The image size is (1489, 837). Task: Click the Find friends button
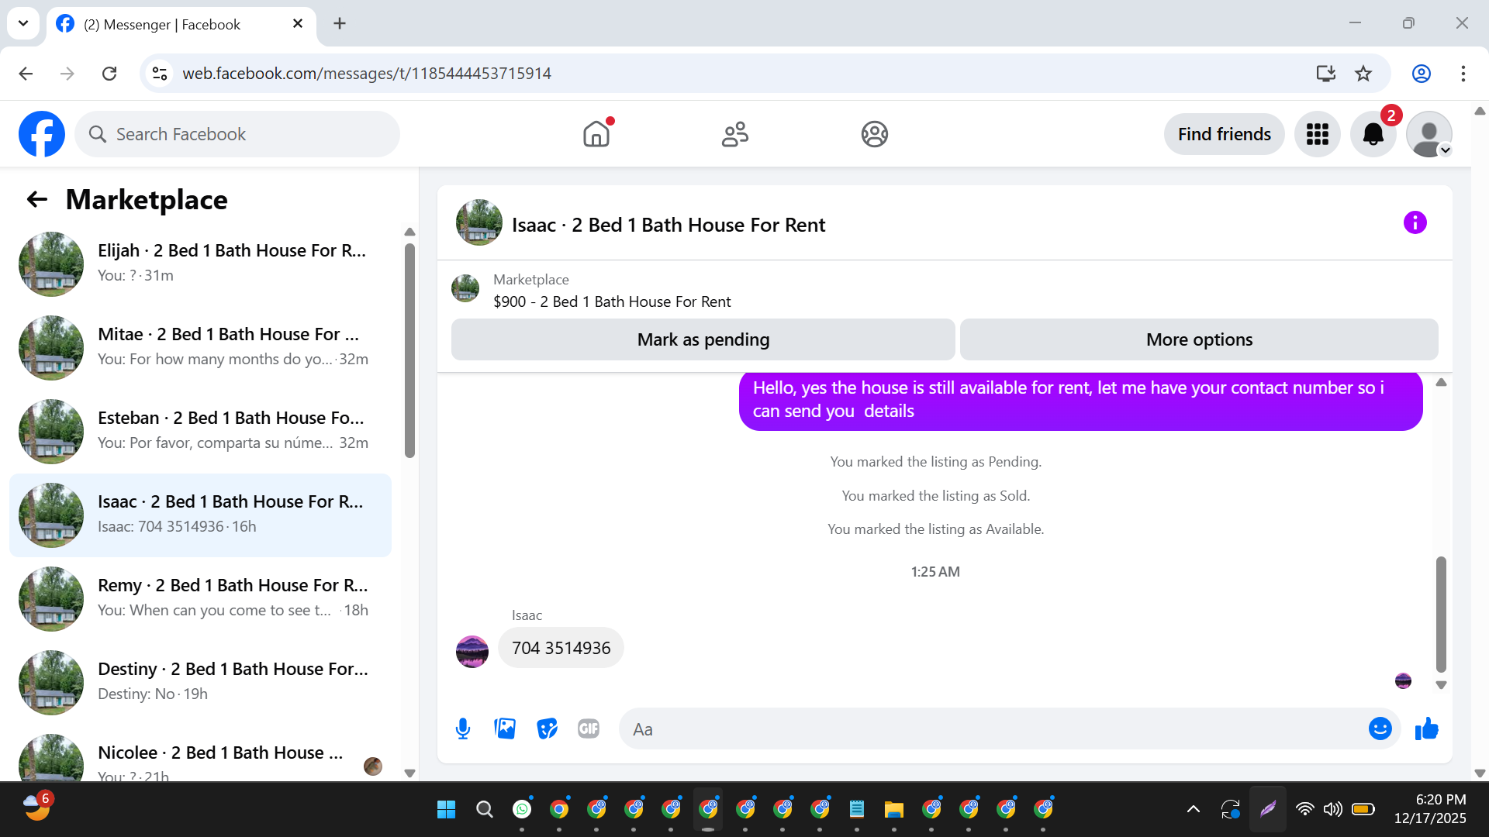click(x=1224, y=135)
